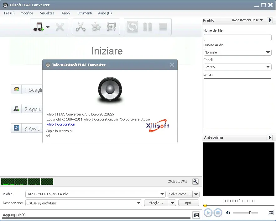The image size is (276, 221).
Task: Click the Xilisoft app icon in title bar
Action: (x=5, y=5)
